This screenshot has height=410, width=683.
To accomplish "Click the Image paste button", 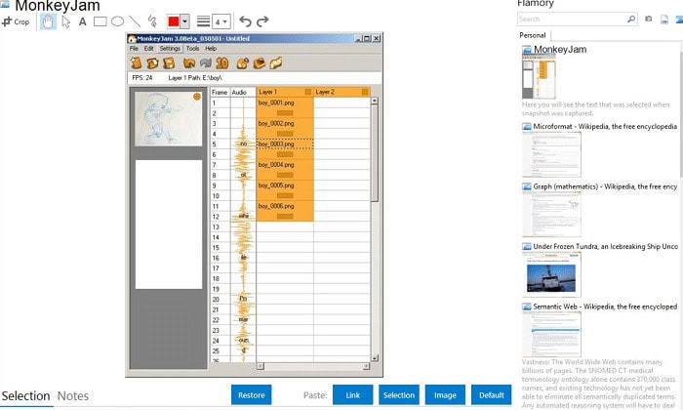I will point(445,394).
